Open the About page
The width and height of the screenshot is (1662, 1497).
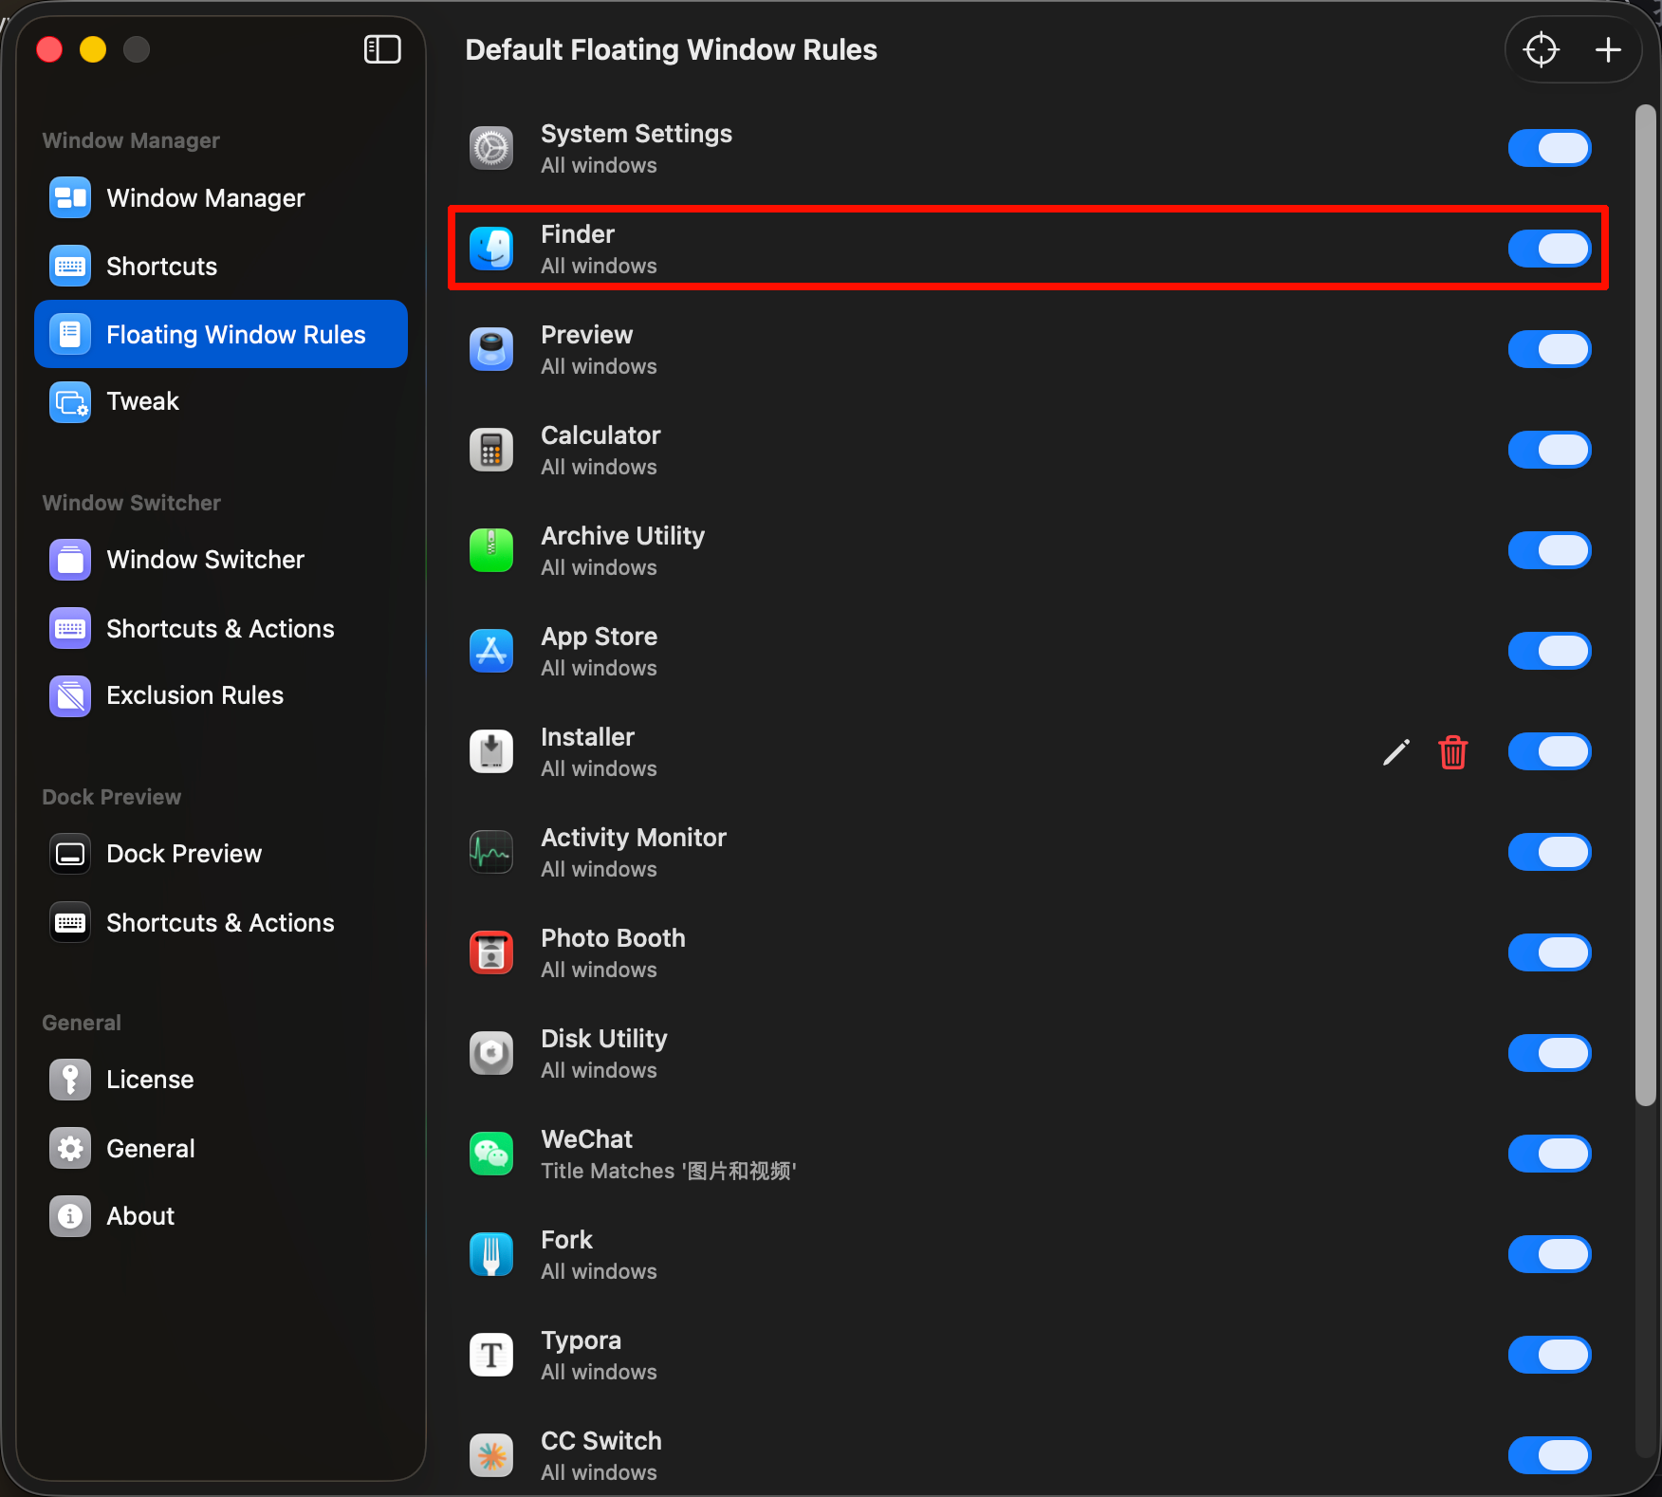click(221, 1216)
